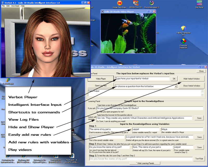Expand the choose a question dropdown list
208x167 pixels.
[x=176, y=86]
